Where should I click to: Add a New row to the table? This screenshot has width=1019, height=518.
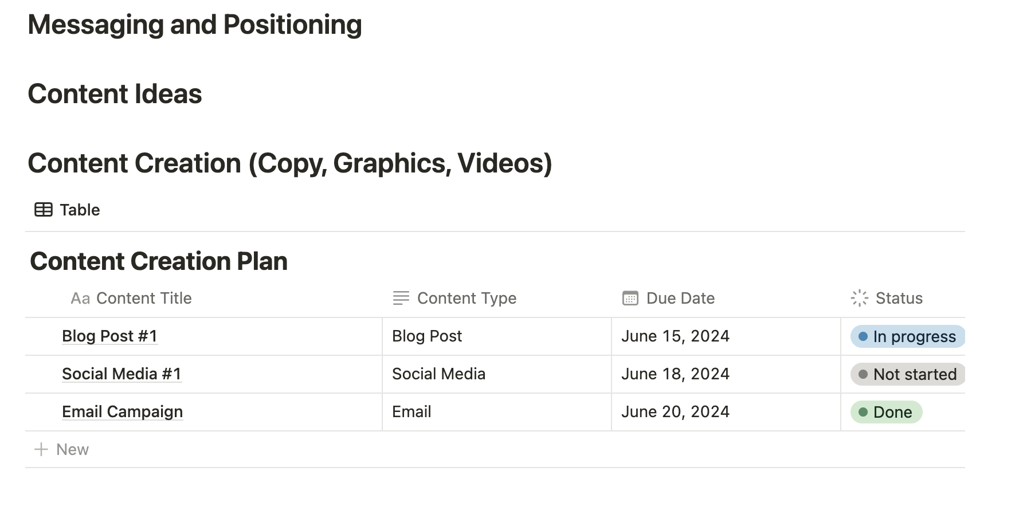coord(72,449)
